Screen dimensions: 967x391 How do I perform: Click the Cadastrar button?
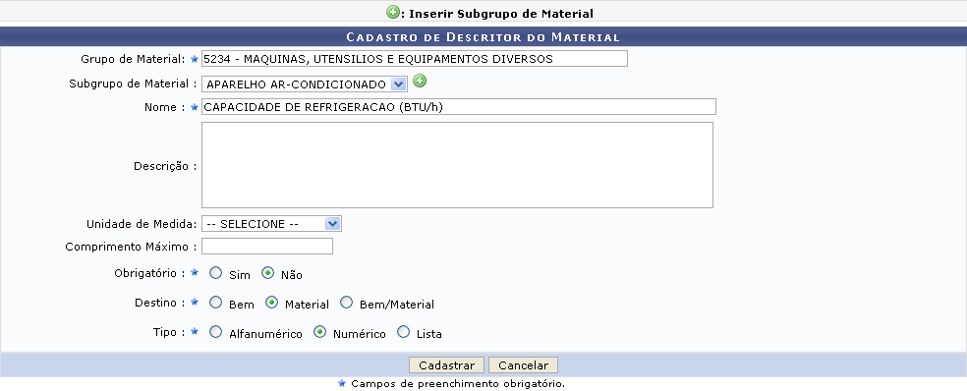pyautogui.click(x=446, y=365)
